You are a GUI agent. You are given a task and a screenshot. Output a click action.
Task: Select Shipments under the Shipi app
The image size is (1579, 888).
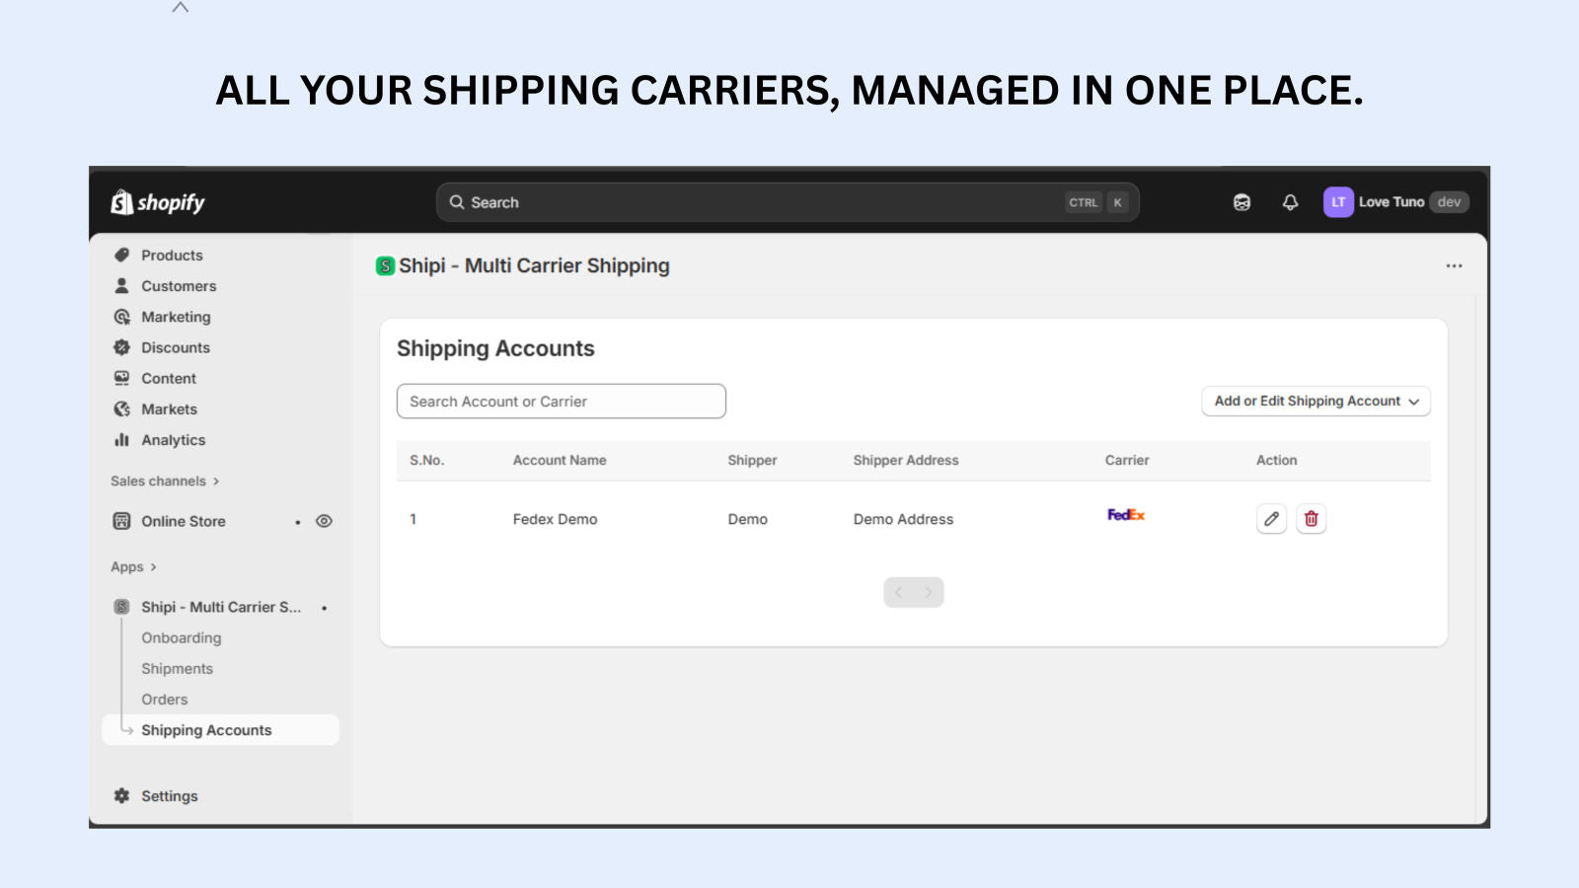pos(177,668)
